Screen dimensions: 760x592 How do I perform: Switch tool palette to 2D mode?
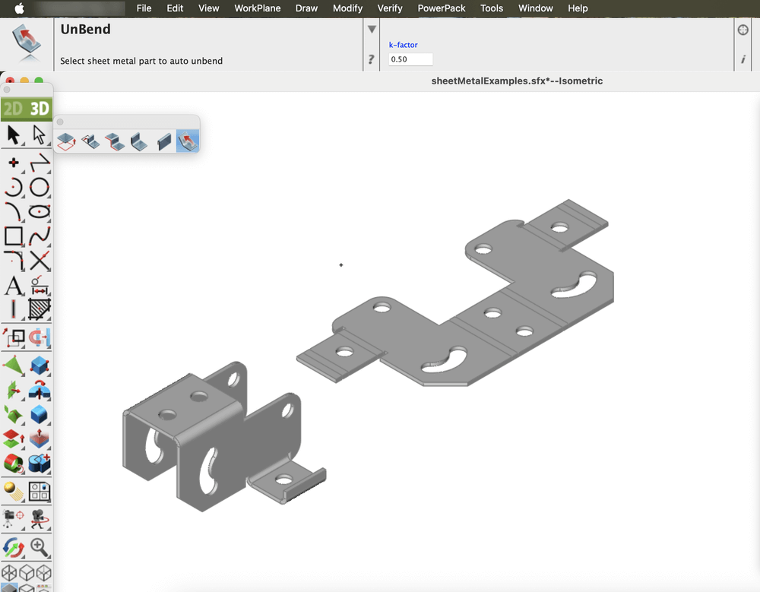pyautogui.click(x=13, y=109)
